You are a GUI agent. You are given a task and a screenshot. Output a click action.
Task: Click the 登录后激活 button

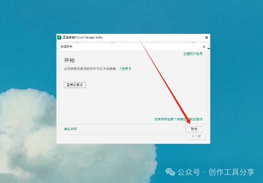(75, 85)
